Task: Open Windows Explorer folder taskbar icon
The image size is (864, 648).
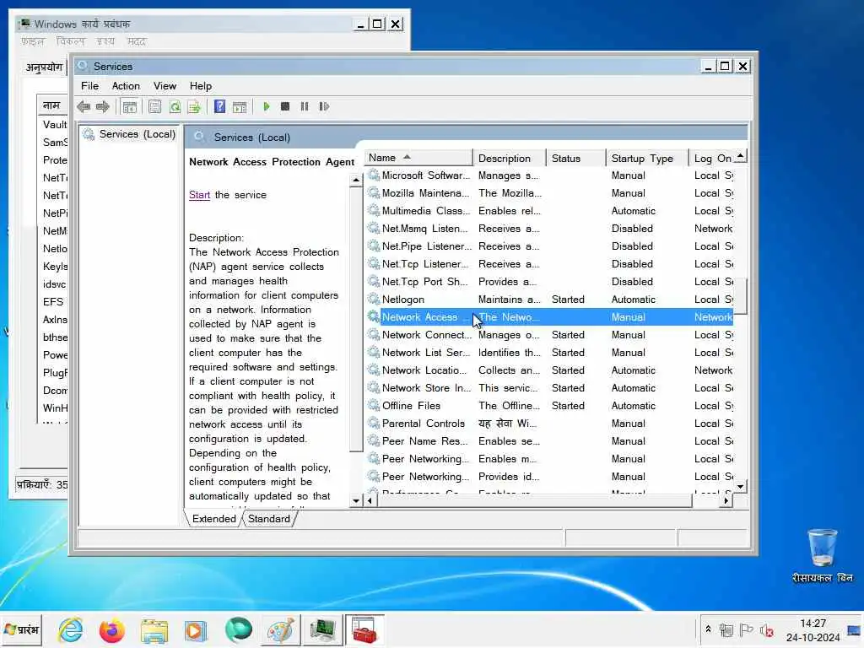Action: [x=154, y=630]
